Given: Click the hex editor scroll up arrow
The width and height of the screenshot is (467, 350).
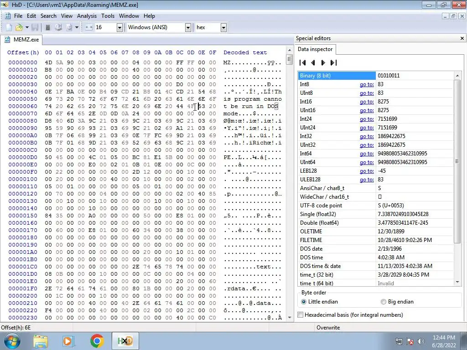Looking at the screenshot, I should pyautogui.click(x=290, y=50).
